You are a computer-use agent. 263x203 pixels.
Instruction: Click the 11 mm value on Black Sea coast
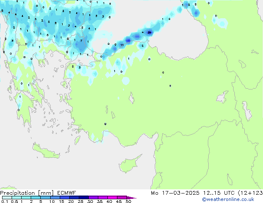122,45
